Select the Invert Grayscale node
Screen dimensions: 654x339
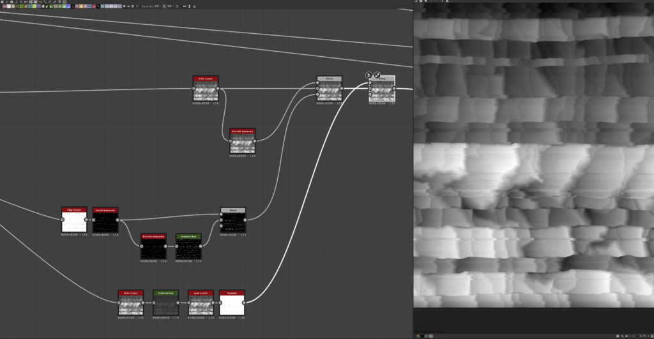tap(105, 220)
